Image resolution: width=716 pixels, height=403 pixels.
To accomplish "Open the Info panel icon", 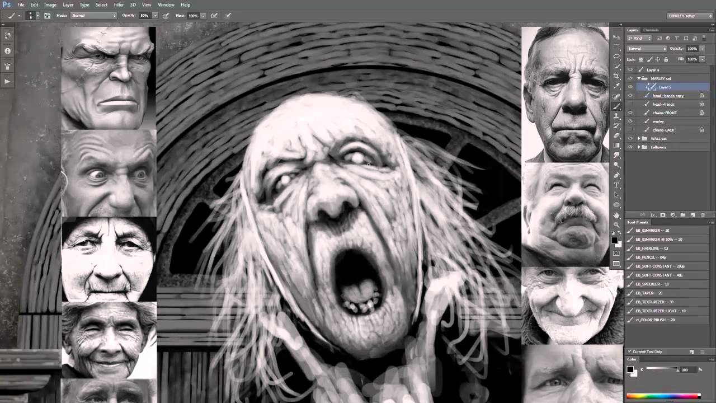I will pyautogui.click(x=7, y=51).
